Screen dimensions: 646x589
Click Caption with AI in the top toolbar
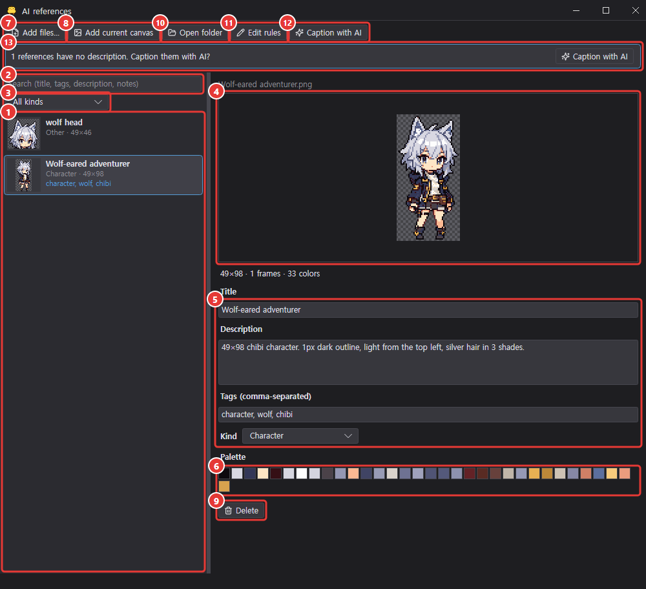point(329,32)
